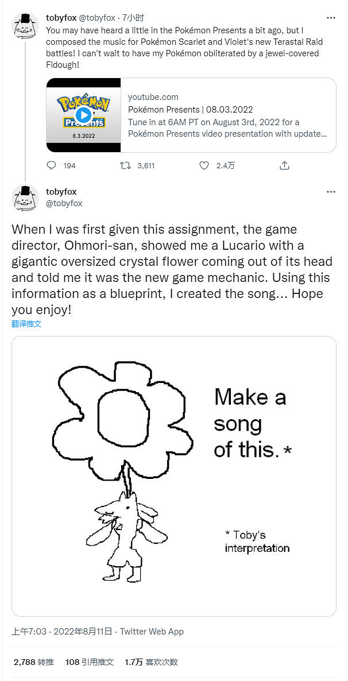Image resolution: width=348 pixels, height=681 pixels.
Task: Like the first tweet with heart icon
Action: [204, 165]
